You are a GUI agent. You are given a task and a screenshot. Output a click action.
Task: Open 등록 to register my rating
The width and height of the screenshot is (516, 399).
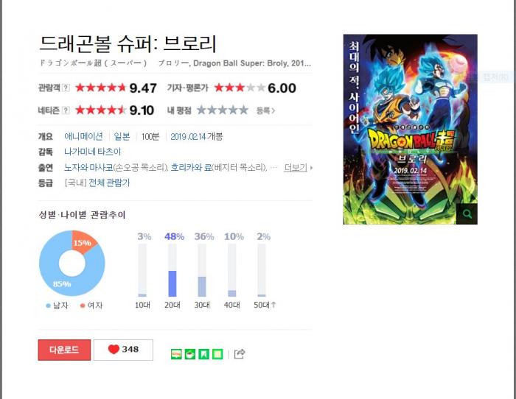point(265,110)
